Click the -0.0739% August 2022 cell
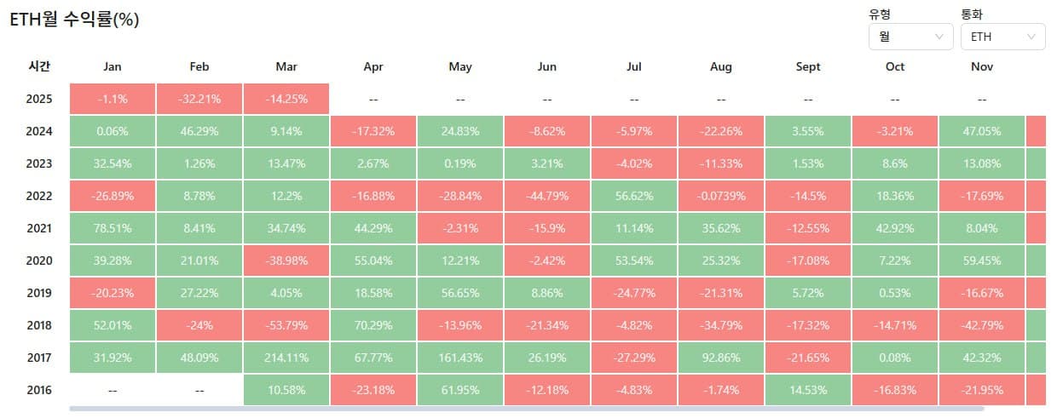This screenshot has width=1057, height=418. coord(721,196)
